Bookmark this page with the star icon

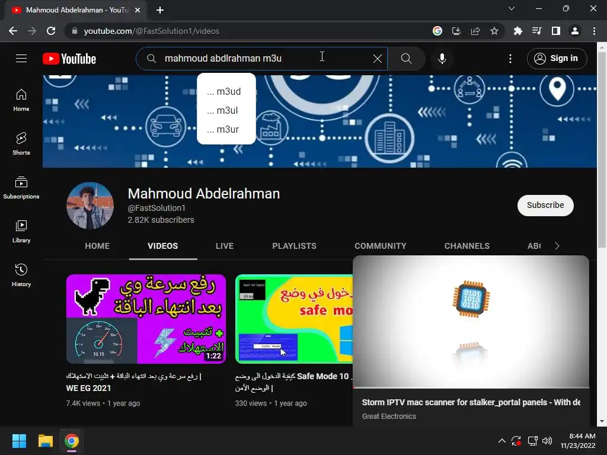494,31
